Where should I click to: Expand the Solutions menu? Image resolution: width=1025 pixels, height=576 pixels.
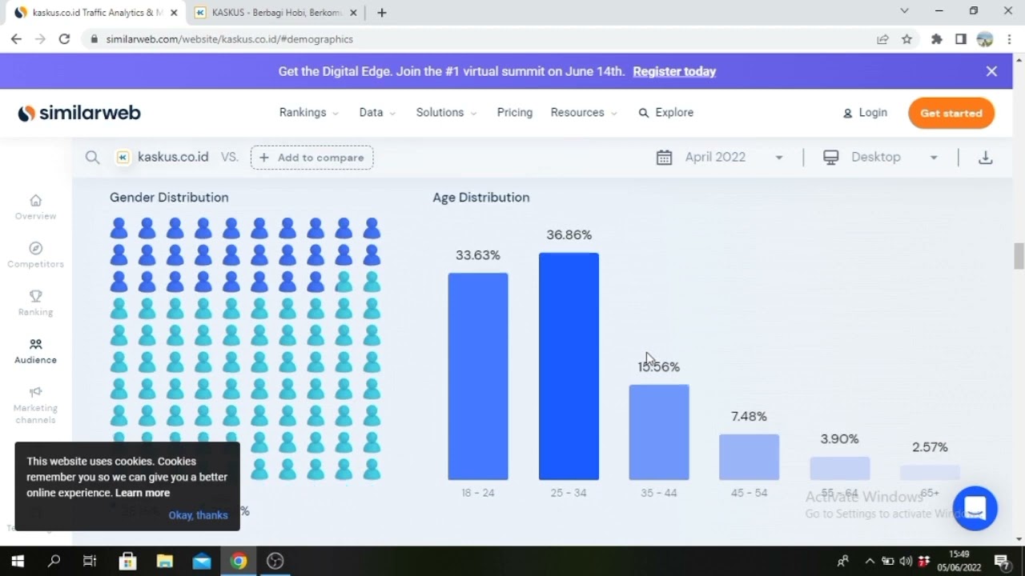(x=446, y=113)
